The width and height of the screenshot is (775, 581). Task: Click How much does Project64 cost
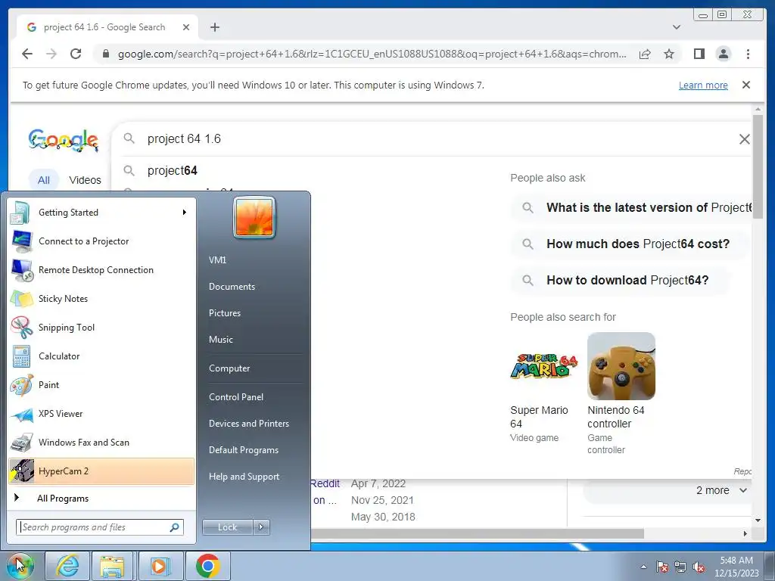pos(630,244)
